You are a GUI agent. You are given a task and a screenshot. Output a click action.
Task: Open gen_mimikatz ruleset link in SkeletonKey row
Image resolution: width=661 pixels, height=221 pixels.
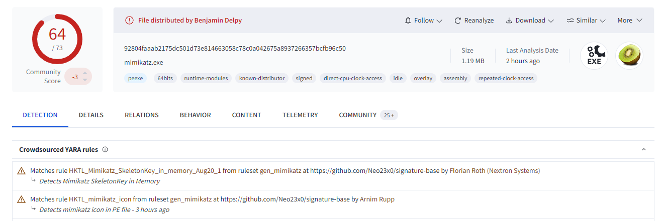point(280,171)
